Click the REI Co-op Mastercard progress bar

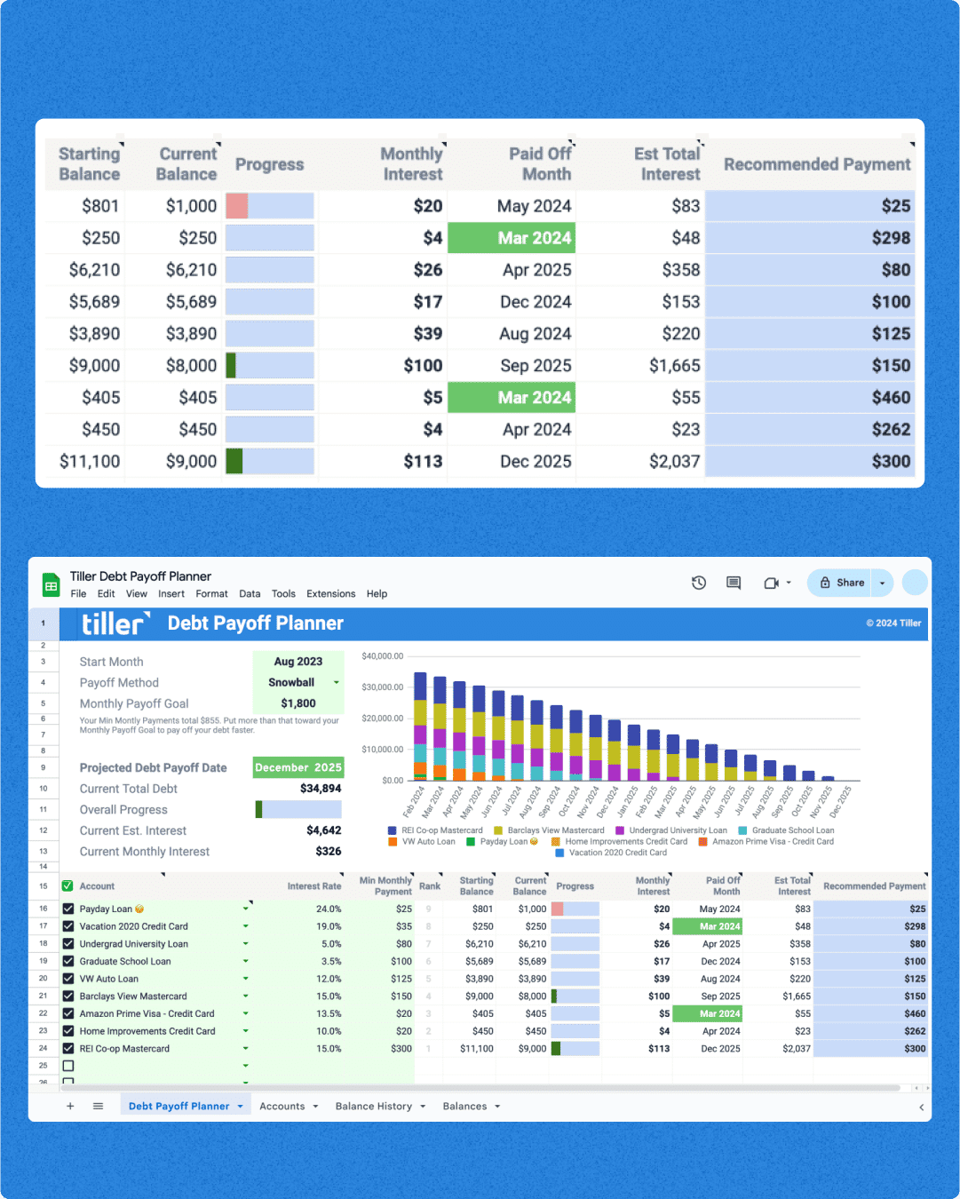click(575, 1048)
